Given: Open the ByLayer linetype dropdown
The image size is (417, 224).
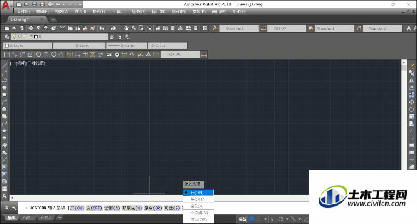Looking at the screenshot, I should pyautogui.click(x=79, y=45).
